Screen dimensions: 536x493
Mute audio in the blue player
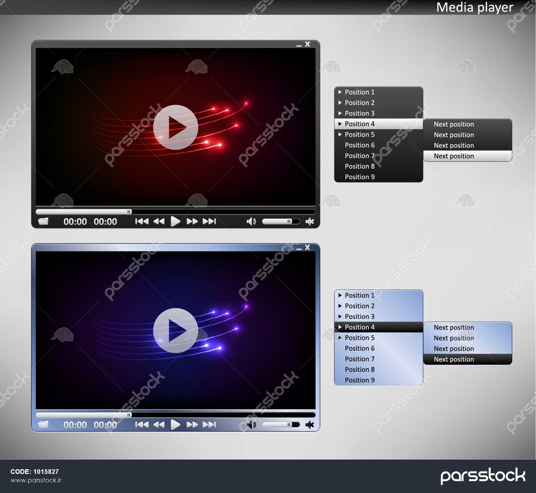point(310,425)
